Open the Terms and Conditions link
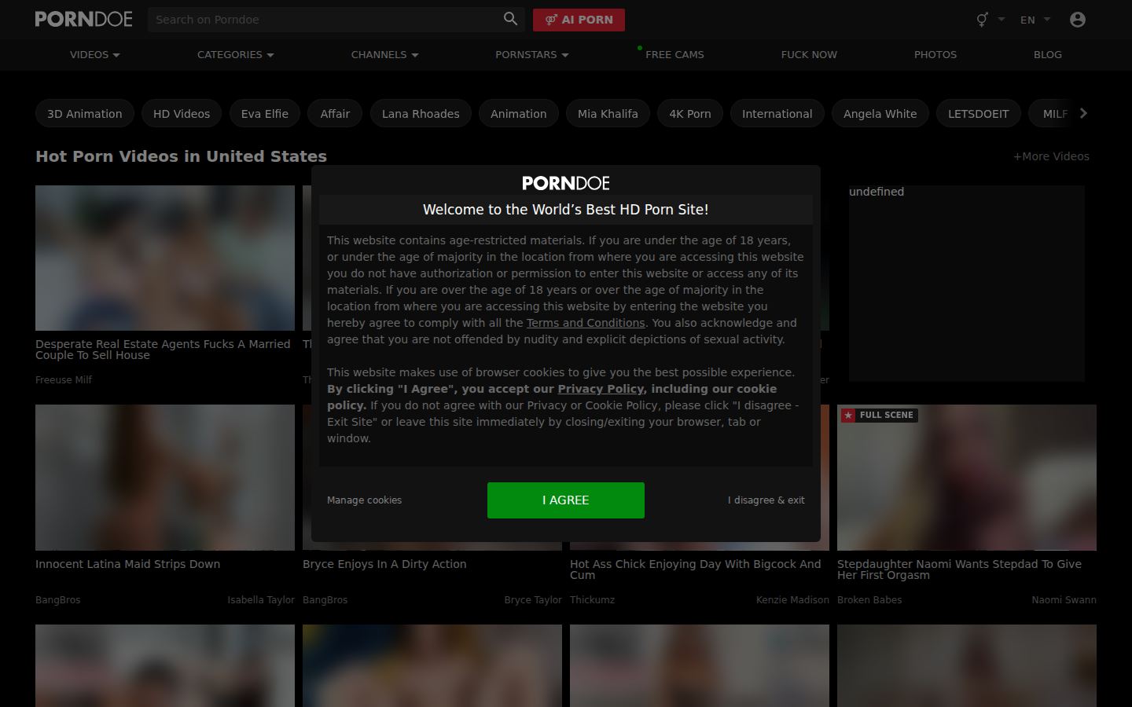The height and width of the screenshot is (707, 1132). tap(586, 323)
